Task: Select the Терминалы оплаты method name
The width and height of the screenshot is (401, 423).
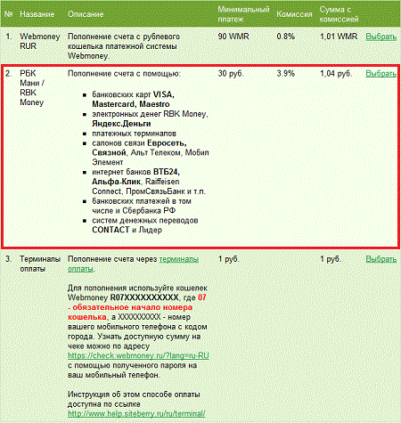Action: [x=40, y=264]
